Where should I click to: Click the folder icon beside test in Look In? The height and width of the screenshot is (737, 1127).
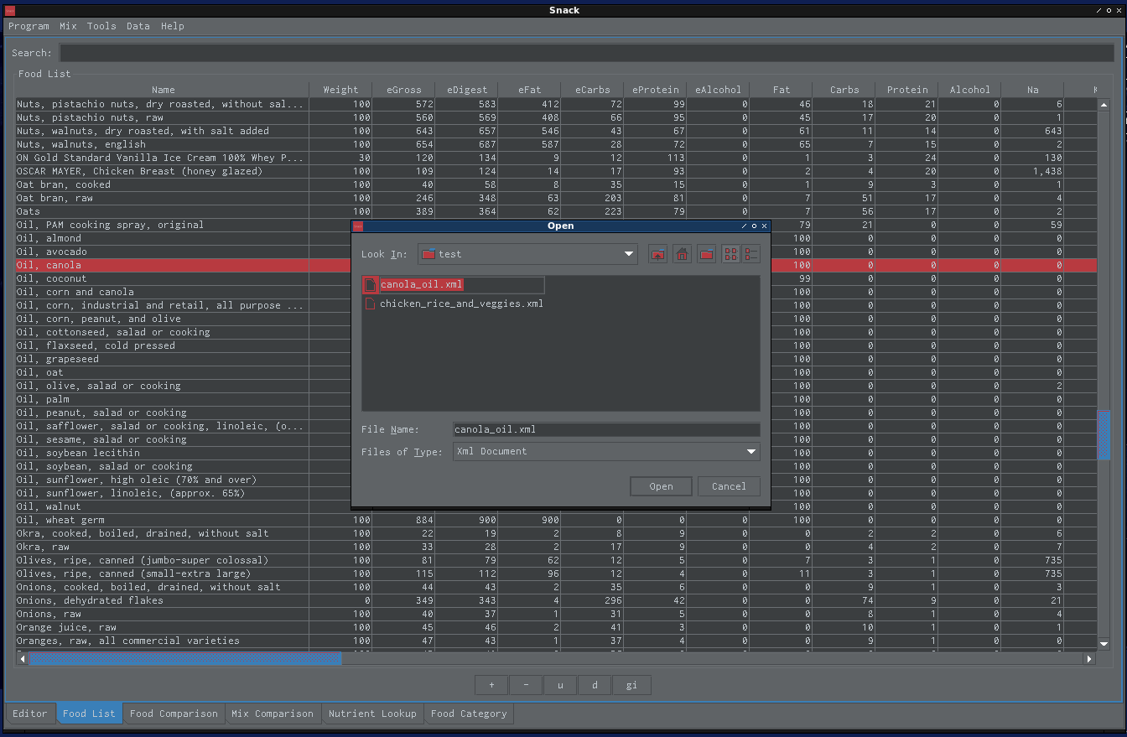pyautogui.click(x=428, y=254)
